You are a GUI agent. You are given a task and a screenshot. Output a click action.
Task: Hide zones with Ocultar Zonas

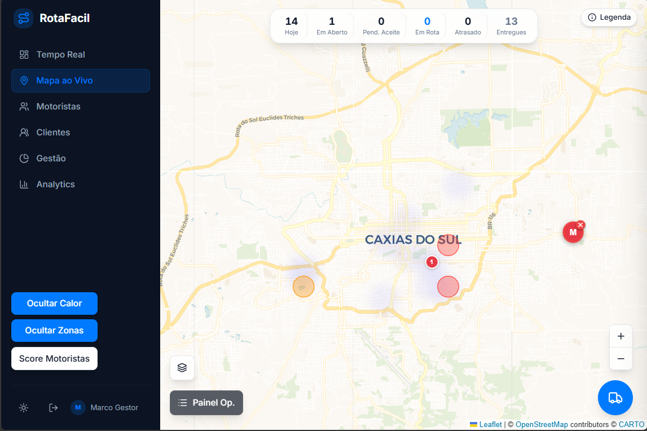click(54, 331)
